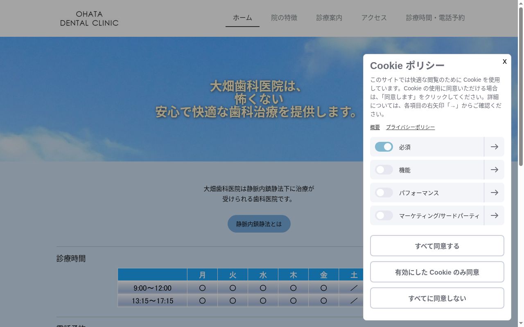Click すべて同意する button
Screen dimensions: 524x327
(437, 246)
